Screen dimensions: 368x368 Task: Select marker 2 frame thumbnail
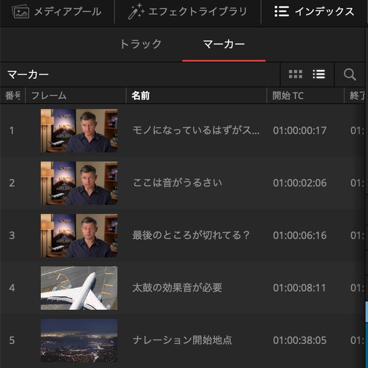coord(79,183)
